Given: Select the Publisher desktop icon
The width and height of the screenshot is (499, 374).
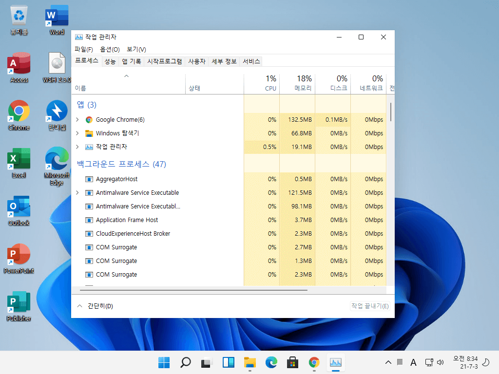Looking at the screenshot, I should tap(19, 306).
